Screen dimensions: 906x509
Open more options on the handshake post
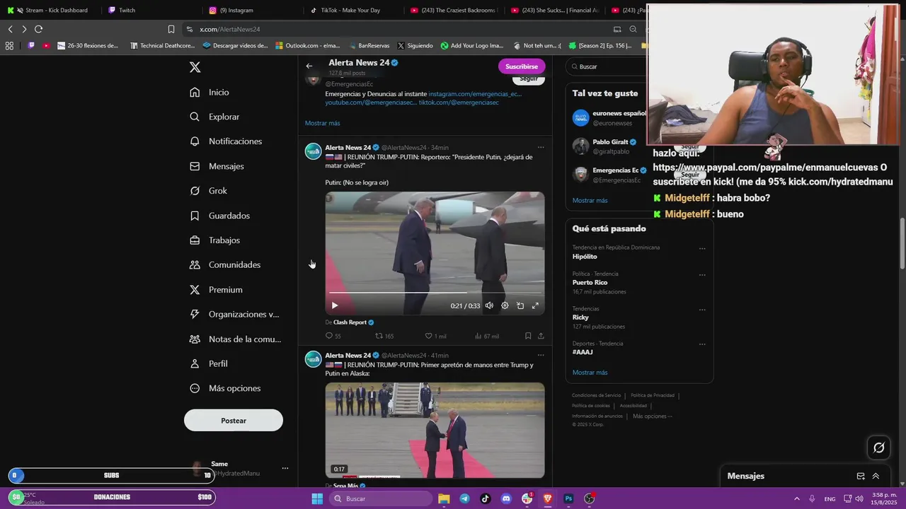[541, 356]
